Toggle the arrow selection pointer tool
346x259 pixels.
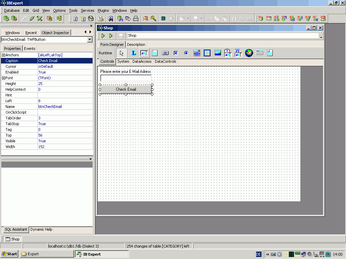coord(122,53)
